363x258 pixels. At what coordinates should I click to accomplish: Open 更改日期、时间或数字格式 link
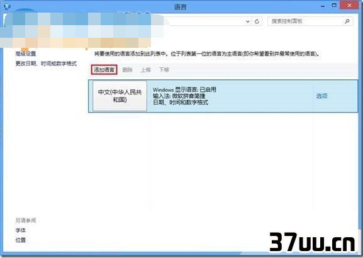pos(46,63)
